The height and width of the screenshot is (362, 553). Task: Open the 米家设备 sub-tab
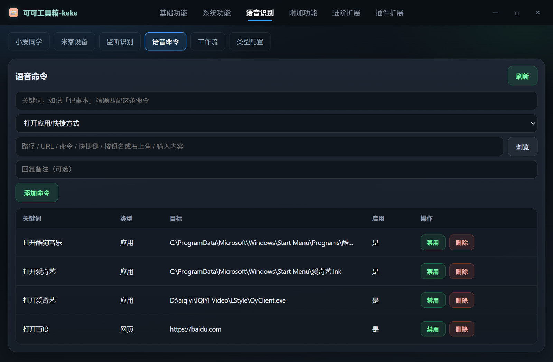[74, 41]
